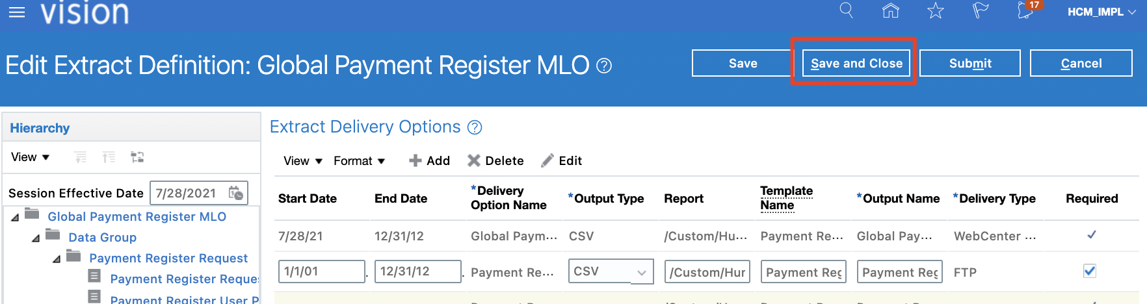This screenshot has width=1147, height=304.
Task: Open the Watchlist flag icon
Action: [980, 11]
